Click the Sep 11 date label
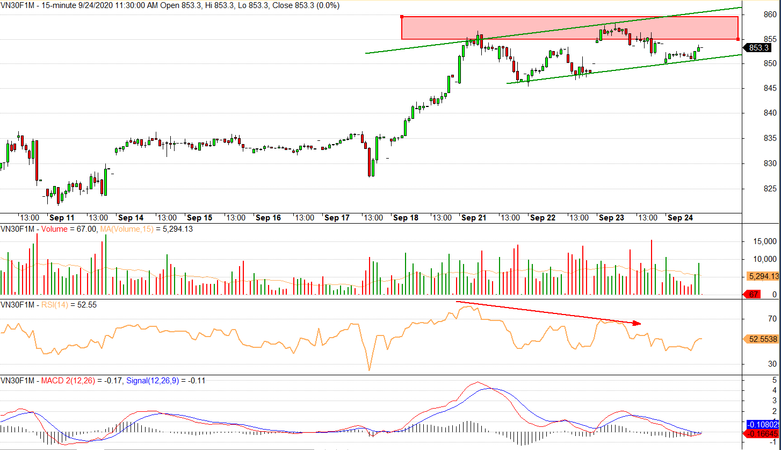The image size is (781, 450). [62, 218]
